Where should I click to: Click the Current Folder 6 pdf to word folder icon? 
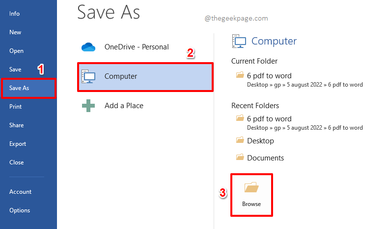coord(240,75)
